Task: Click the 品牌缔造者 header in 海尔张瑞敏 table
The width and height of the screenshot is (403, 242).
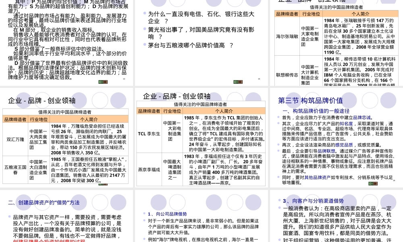Action: coord(287,14)
